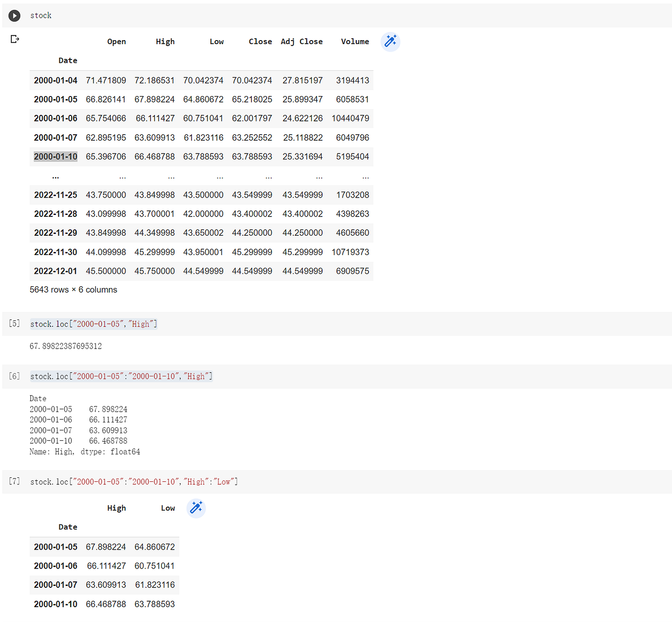Viewport: 672px width, 622px height.
Task: Select the Adj Close column header
Action: click(302, 42)
